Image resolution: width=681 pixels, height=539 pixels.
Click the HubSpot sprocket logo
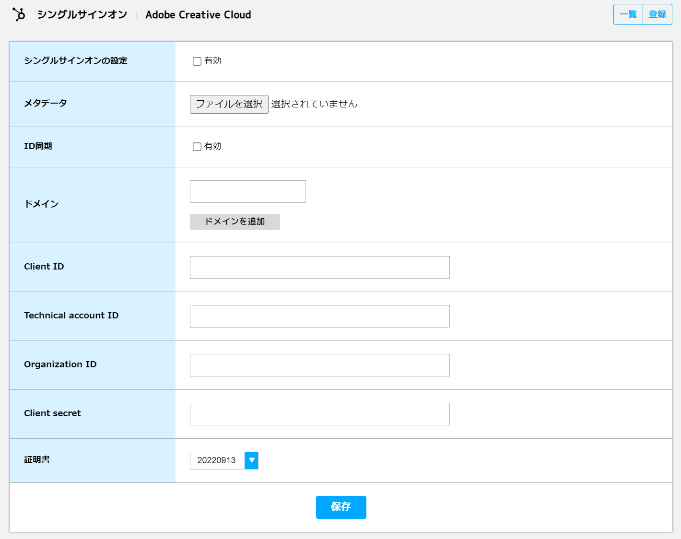pyautogui.click(x=19, y=13)
